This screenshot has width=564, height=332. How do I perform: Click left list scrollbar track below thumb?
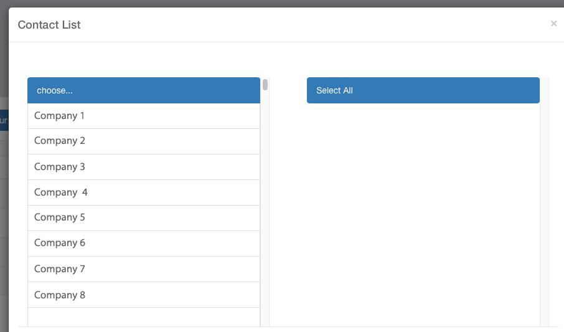click(x=265, y=206)
